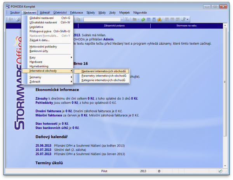Open the Zákaznická podpora header tab
Viewport: 233px width, 180px height.
pos(114,26)
